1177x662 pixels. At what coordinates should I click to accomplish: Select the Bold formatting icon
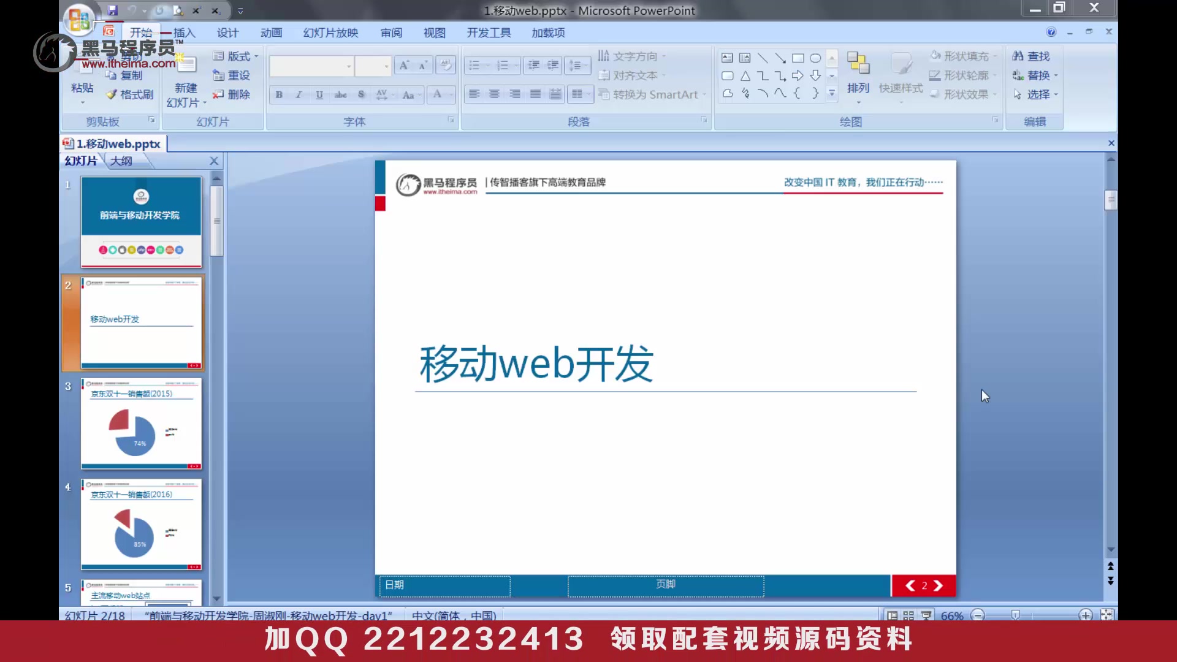278,95
